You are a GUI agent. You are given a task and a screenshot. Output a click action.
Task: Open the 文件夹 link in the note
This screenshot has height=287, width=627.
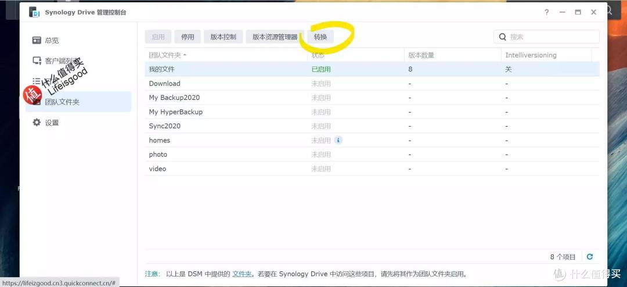242,274
